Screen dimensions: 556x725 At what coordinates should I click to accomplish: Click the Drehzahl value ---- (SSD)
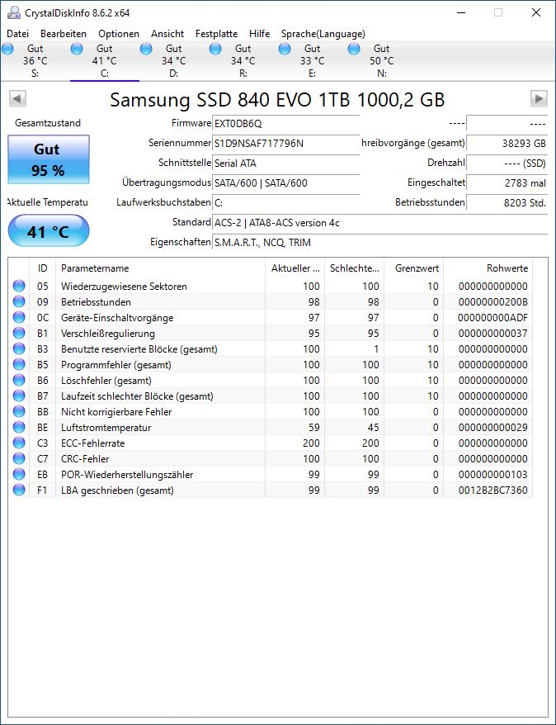coord(507,163)
